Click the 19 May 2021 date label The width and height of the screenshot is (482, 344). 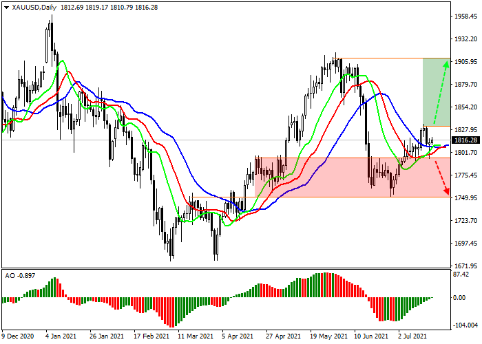[328, 336]
